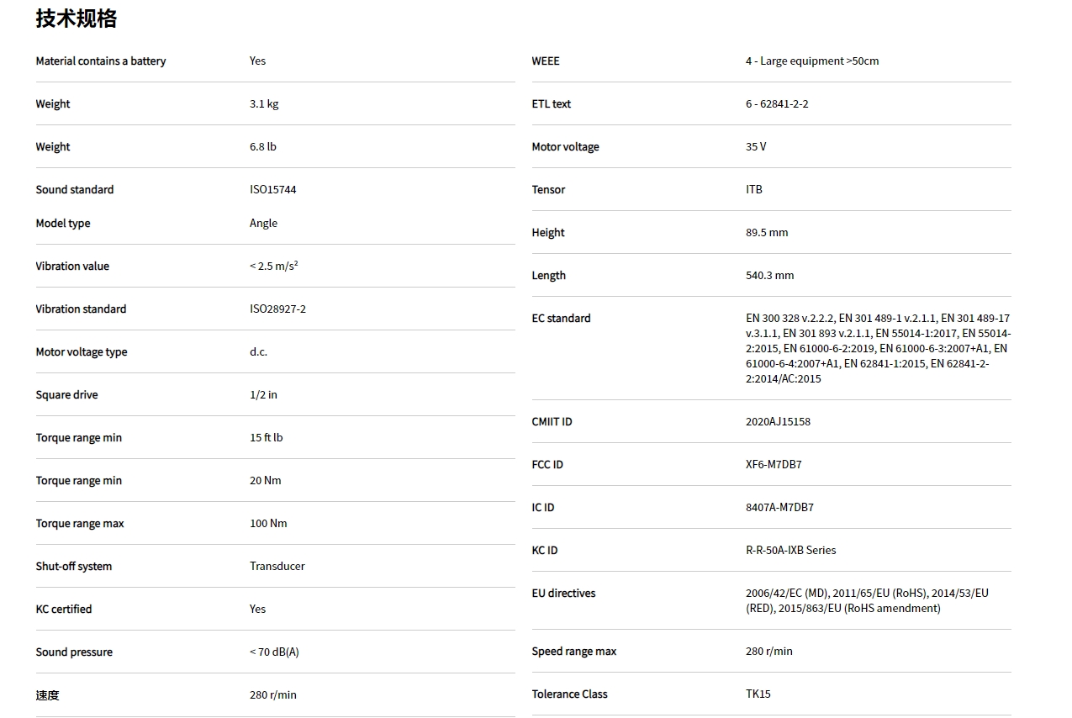Click the EU directives label
Viewport: 1072px width, 718px height.
click(x=563, y=594)
